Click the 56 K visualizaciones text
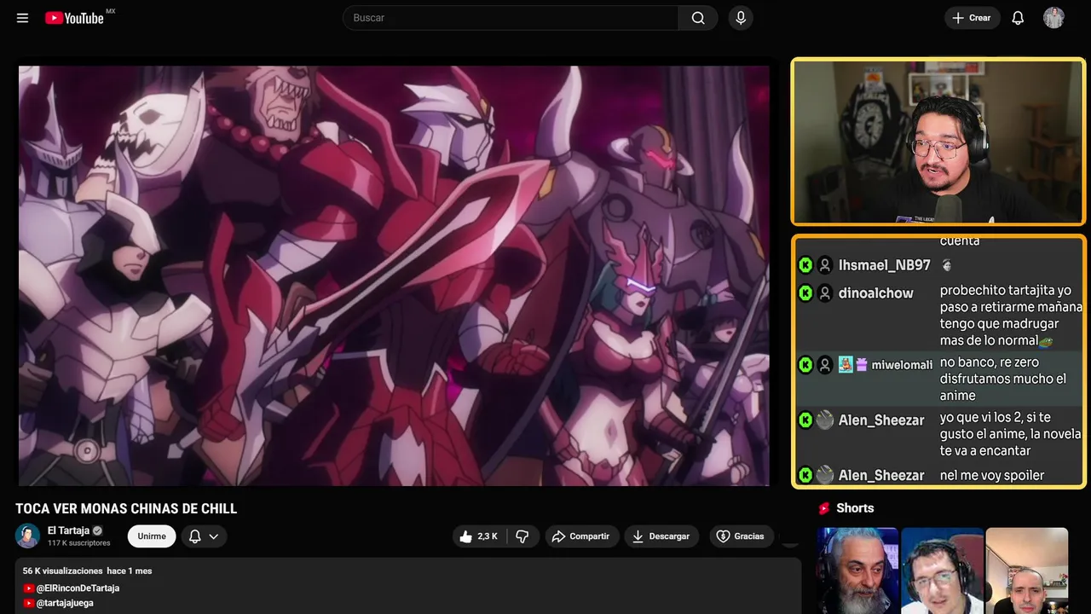 pyautogui.click(x=63, y=571)
